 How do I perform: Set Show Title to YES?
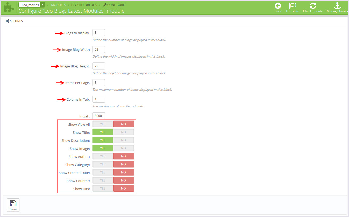click(103, 132)
